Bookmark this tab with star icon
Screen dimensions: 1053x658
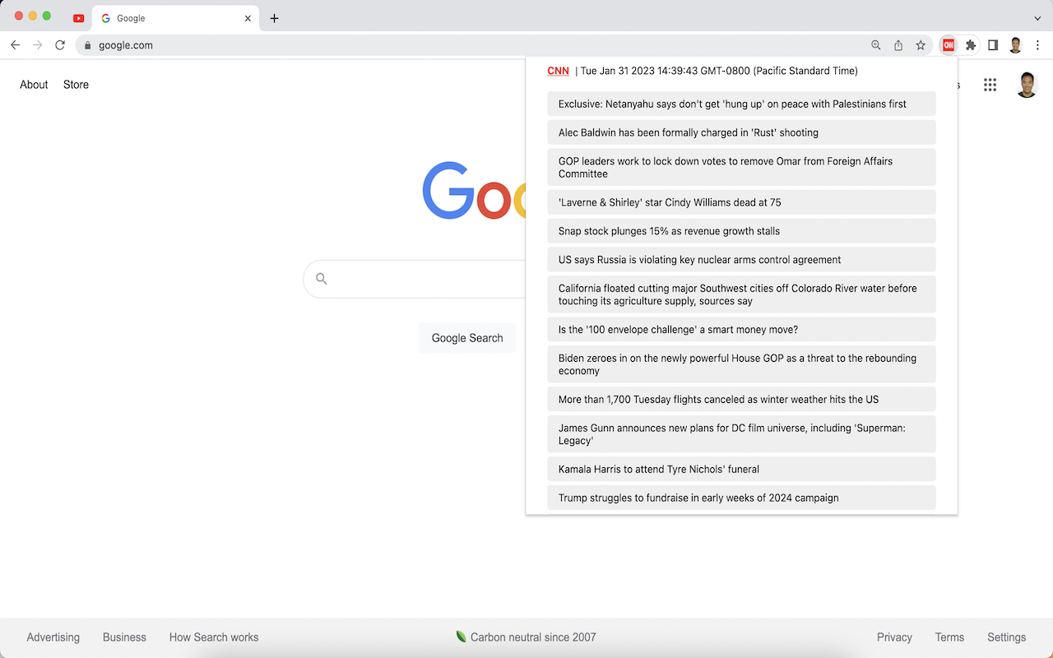pyautogui.click(x=921, y=45)
